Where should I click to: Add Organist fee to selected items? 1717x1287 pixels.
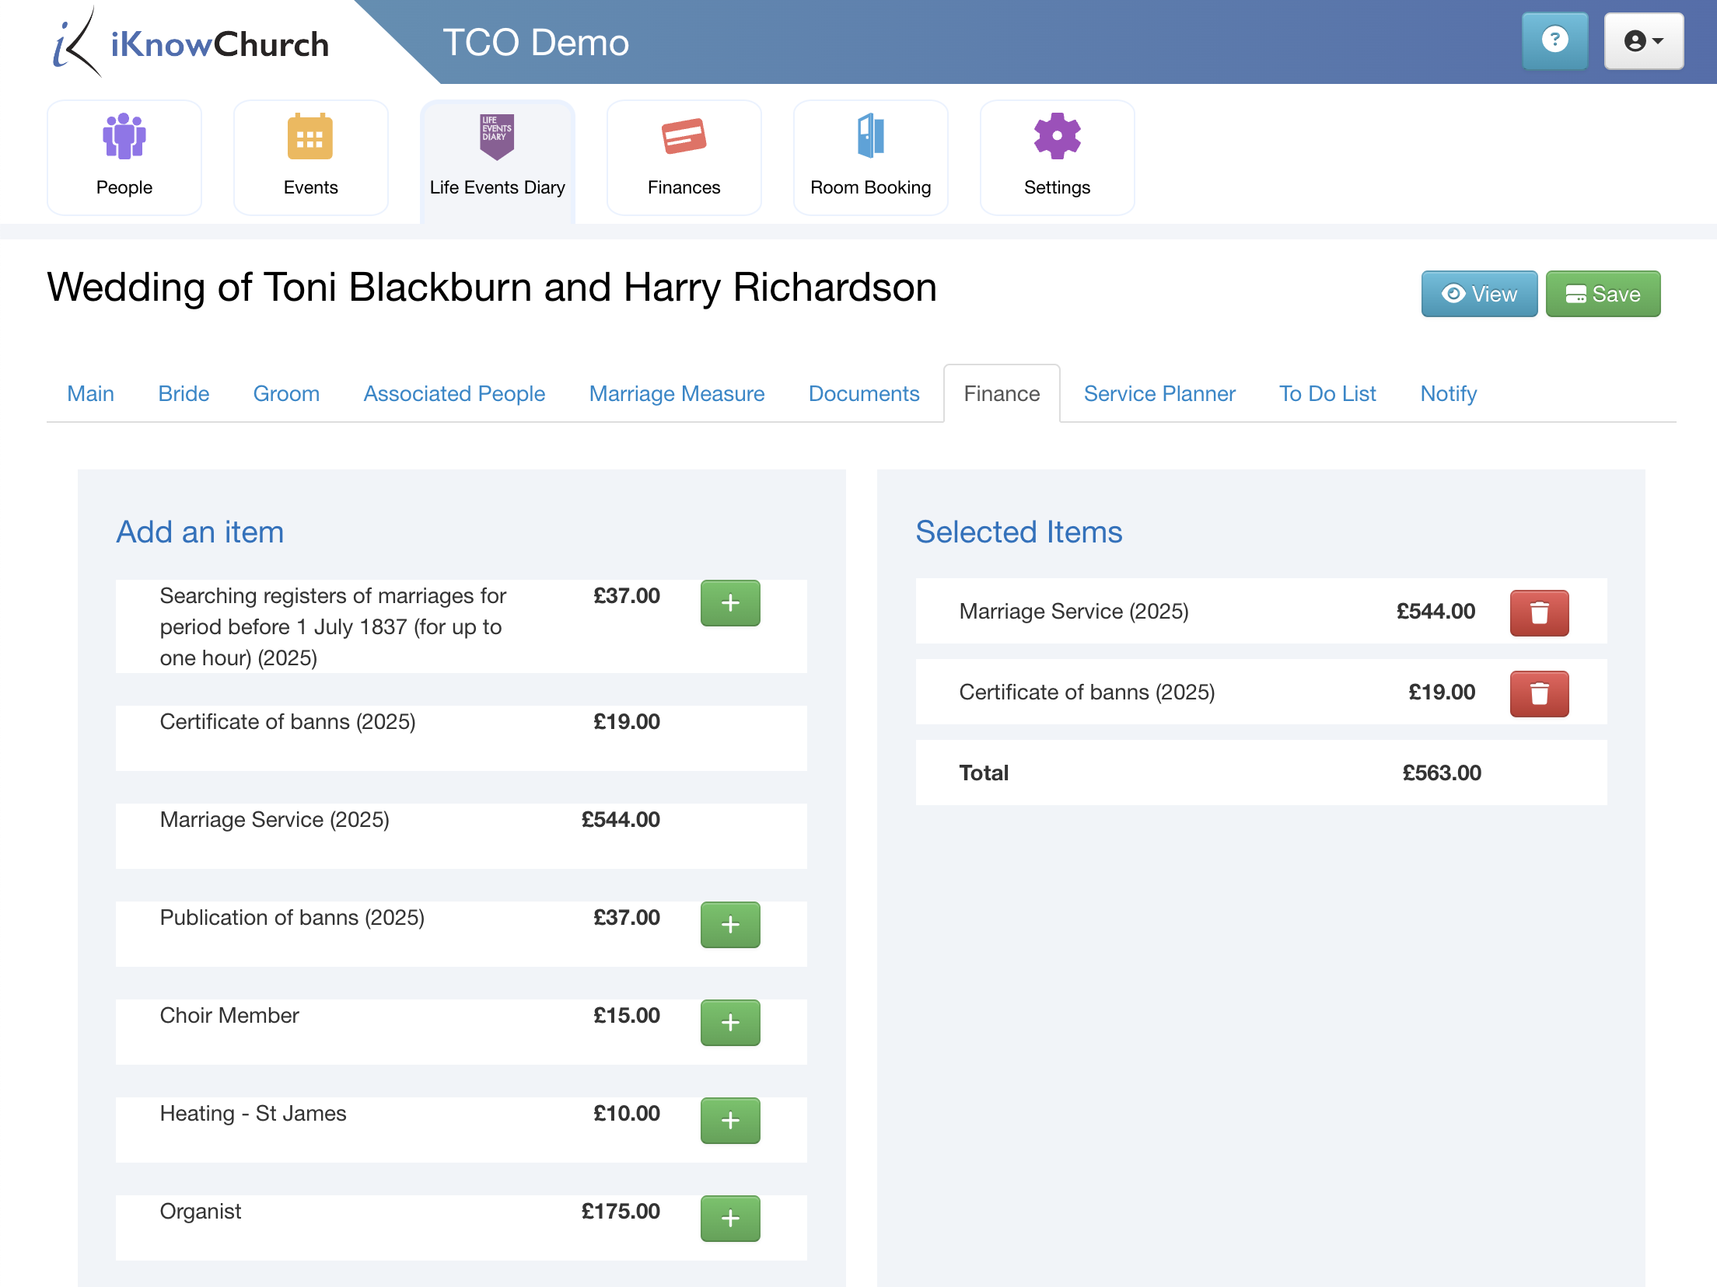pos(730,1217)
